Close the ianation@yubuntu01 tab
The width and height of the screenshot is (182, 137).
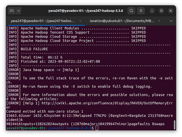click(x=159, y=21)
